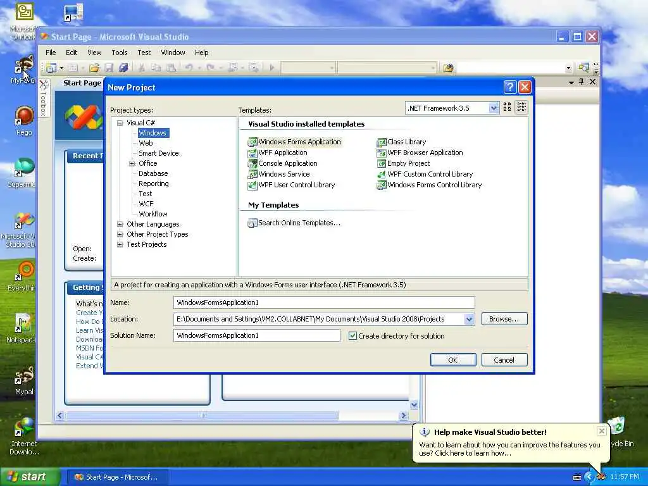648x486 pixels.
Task: Open Internet Download desktop shortcut
Action: click(x=24, y=437)
